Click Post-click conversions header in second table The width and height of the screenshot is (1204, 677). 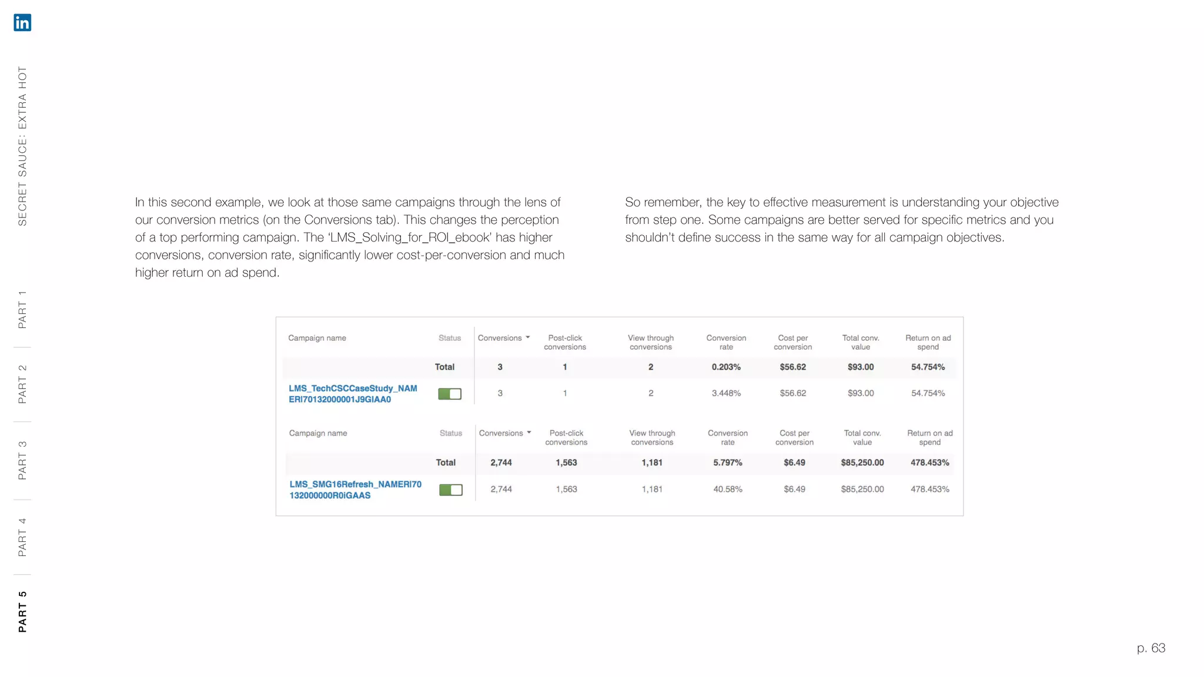point(566,437)
